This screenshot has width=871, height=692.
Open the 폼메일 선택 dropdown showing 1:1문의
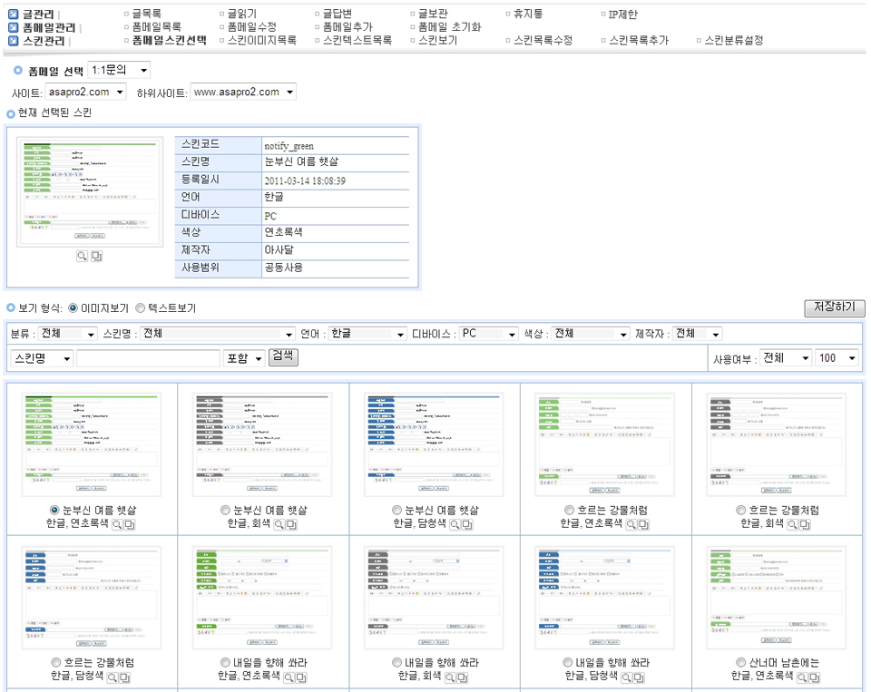click(x=119, y=71)
